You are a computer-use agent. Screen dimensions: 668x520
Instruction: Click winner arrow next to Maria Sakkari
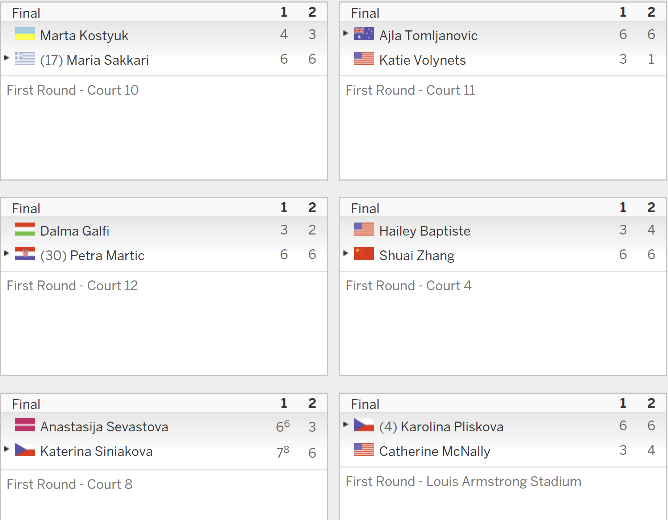(x=7, y=58)
